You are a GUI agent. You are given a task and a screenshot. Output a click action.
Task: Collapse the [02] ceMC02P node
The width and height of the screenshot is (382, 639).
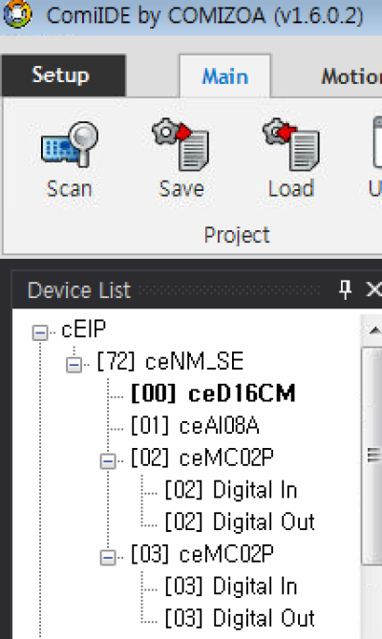tap(108, 461)
